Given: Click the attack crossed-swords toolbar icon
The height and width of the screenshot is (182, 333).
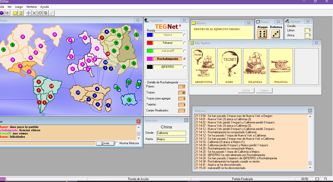Looking at the screenshot, I should pyautogui.click(x=34, y=13).
